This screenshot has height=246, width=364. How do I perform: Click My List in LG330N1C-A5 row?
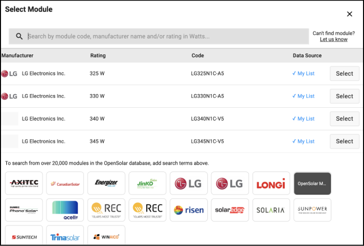coord(303,96)
